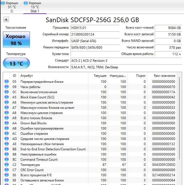
Task: Click status icon for Block Erase Count (SLC)
Action: (7, 97)
